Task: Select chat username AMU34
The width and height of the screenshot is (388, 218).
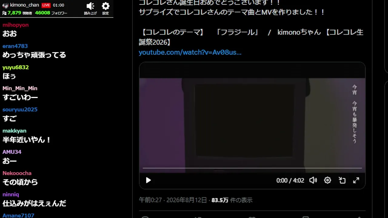Action: point(12,152)
